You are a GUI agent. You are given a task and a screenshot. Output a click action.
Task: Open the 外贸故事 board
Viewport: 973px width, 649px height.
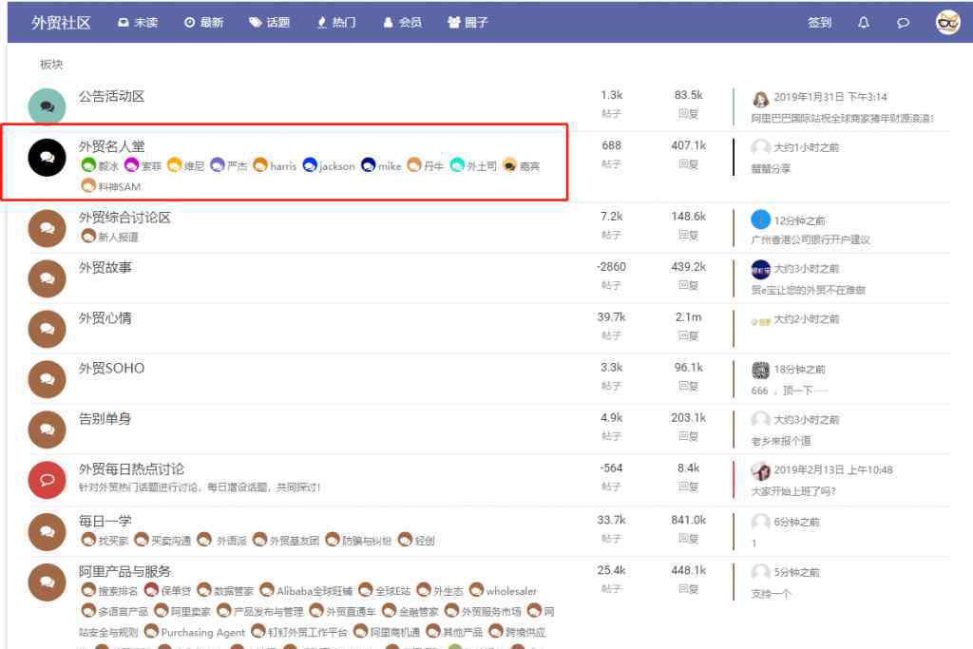[105, 268]
